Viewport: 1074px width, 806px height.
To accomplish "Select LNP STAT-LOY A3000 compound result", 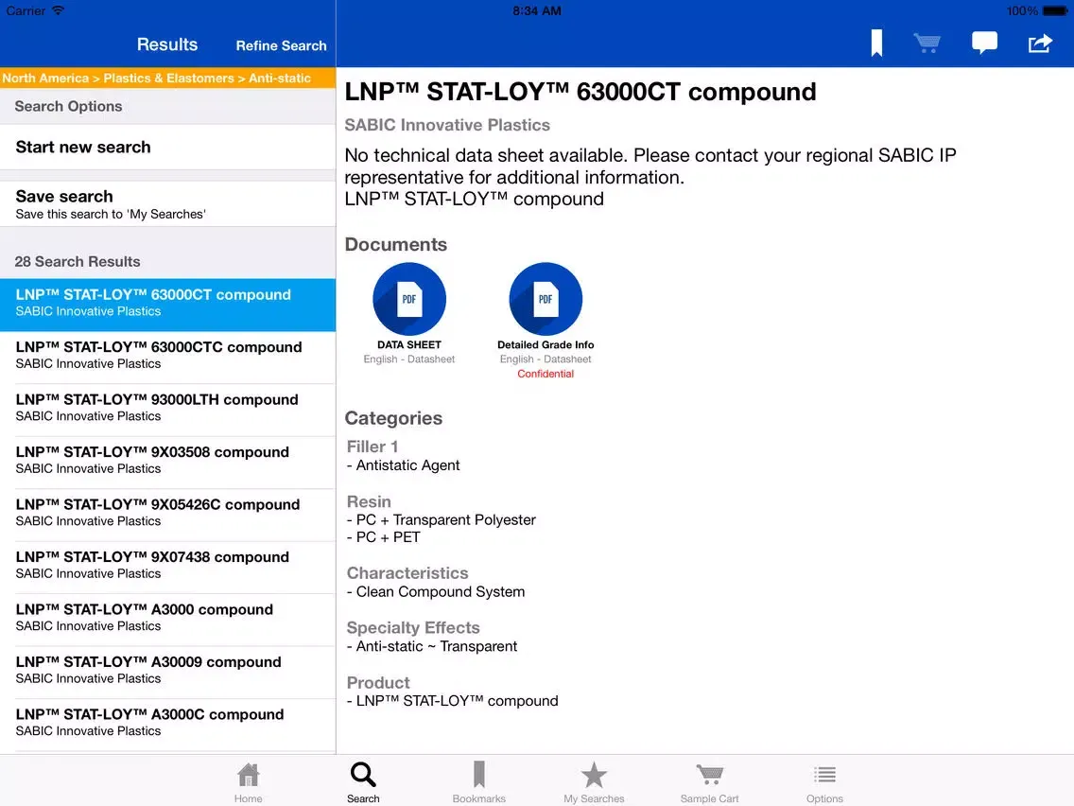I will click(x=168, y=619).
